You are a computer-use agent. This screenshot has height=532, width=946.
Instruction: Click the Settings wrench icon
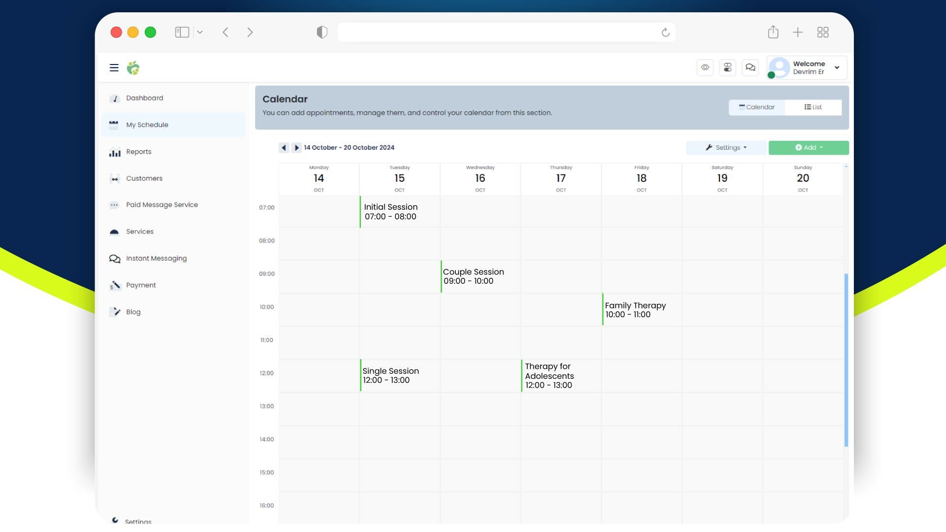tap(709, 147)
